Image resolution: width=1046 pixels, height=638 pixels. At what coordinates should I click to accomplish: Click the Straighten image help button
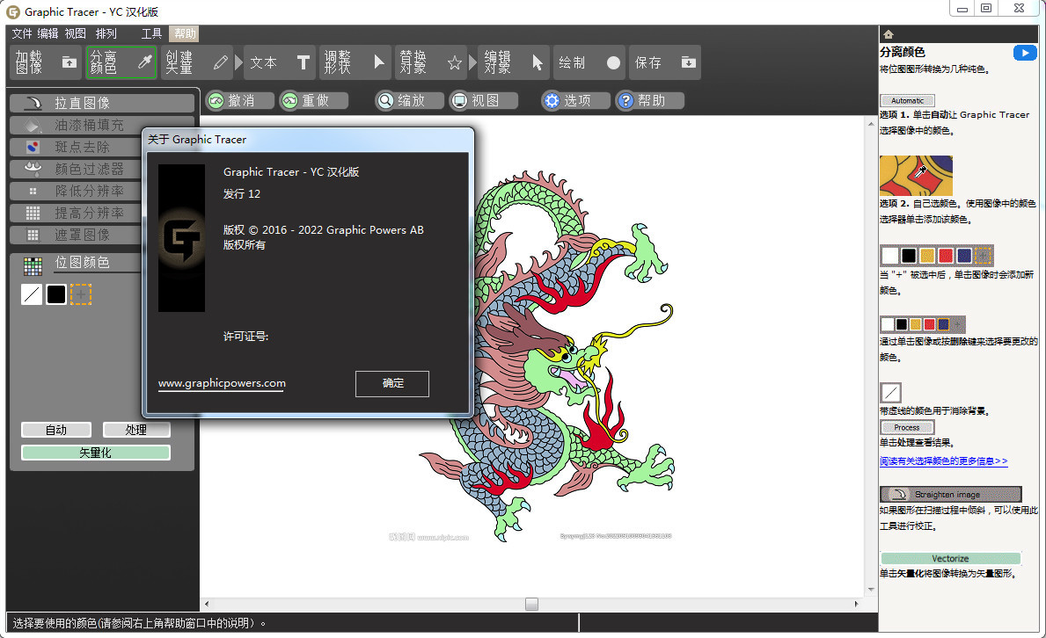(x=951, y=494)
